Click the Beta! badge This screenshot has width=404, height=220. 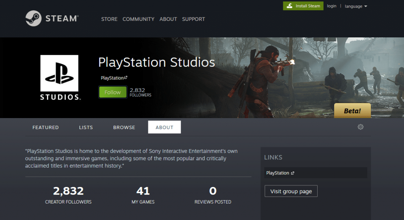pyautogui.click(x=352, y=111)
